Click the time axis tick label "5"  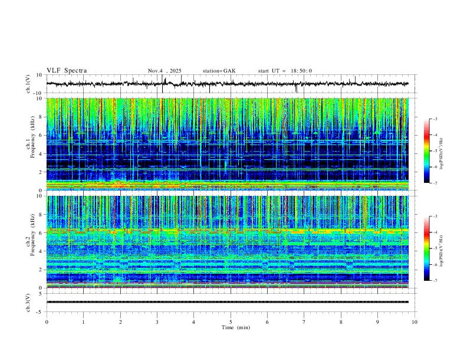[x=231, y=322]
